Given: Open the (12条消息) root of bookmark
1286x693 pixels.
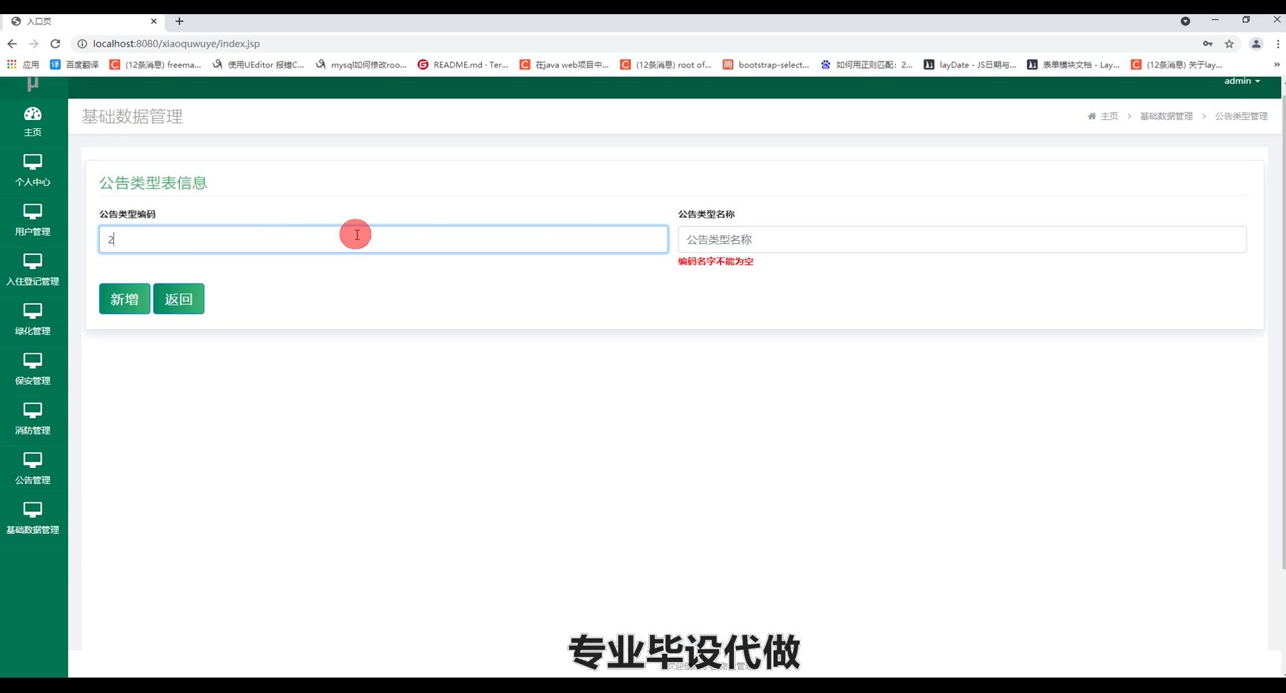Looking at the screenshot, I should click(x=666, y=65).
